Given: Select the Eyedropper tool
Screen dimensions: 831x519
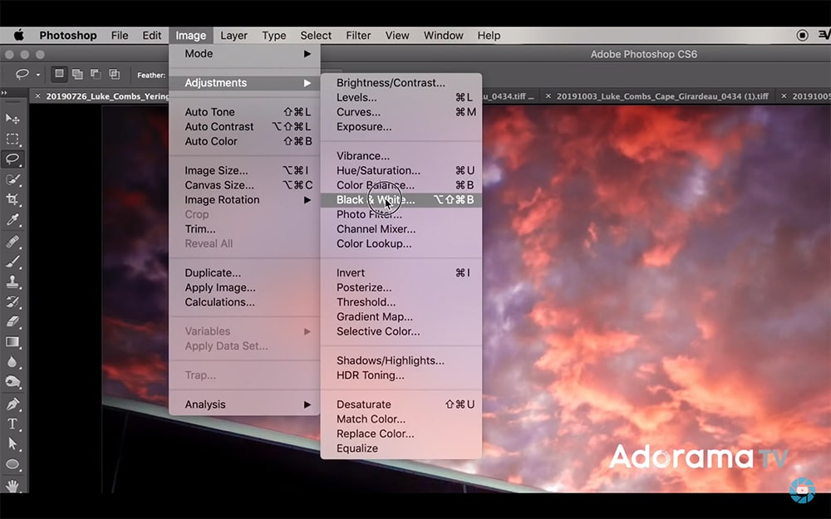Looking at the screenshot, I should click(12, 220).
